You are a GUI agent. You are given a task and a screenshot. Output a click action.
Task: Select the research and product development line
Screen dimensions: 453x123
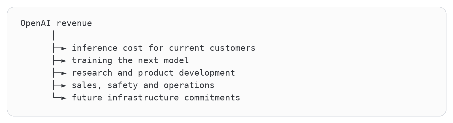click(x=153, y=73)
